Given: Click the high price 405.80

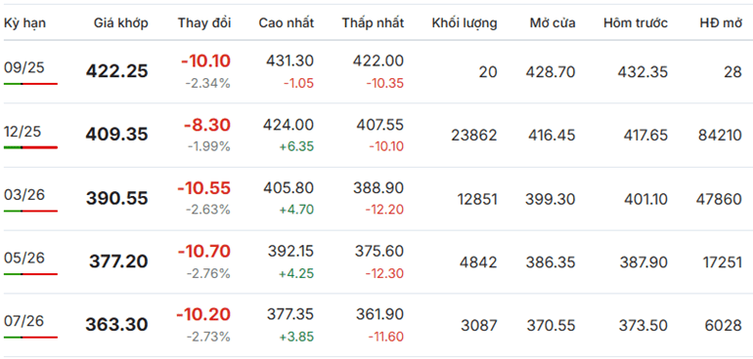Looking at the screenshot, I should pos(288,188).
